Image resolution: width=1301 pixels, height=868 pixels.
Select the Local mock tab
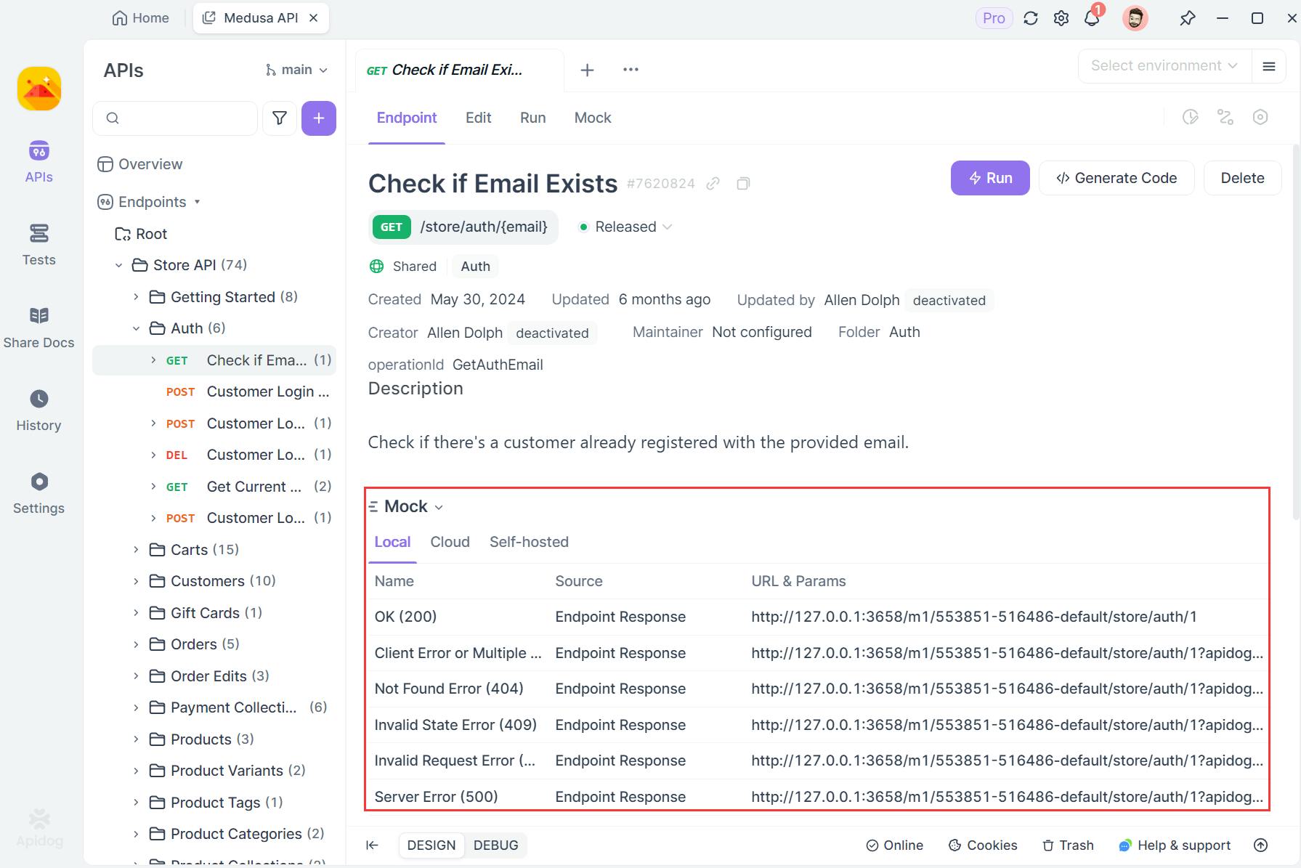coord(392,542)
